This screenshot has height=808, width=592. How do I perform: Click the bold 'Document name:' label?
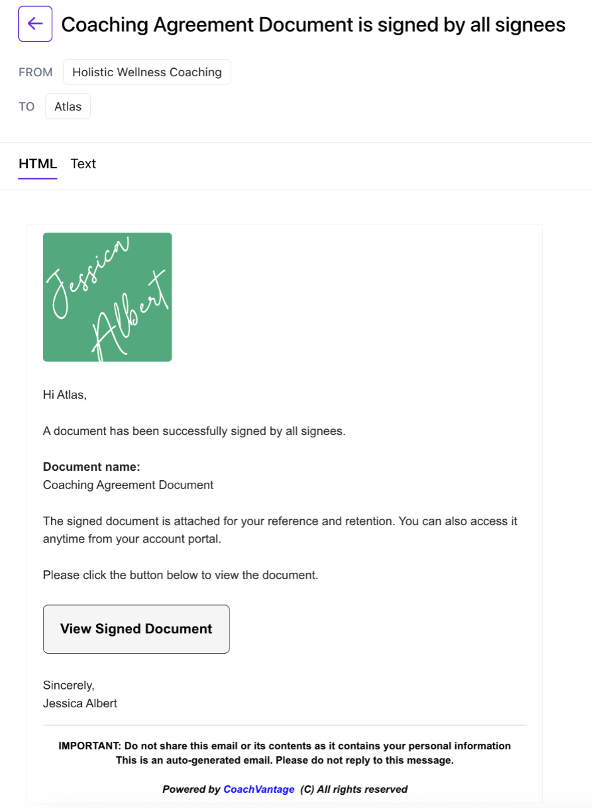click(x=91, y=467)
